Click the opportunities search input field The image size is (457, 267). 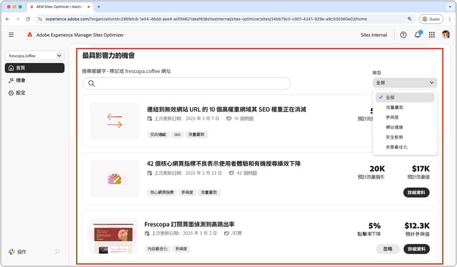click(x=186, y=84)
